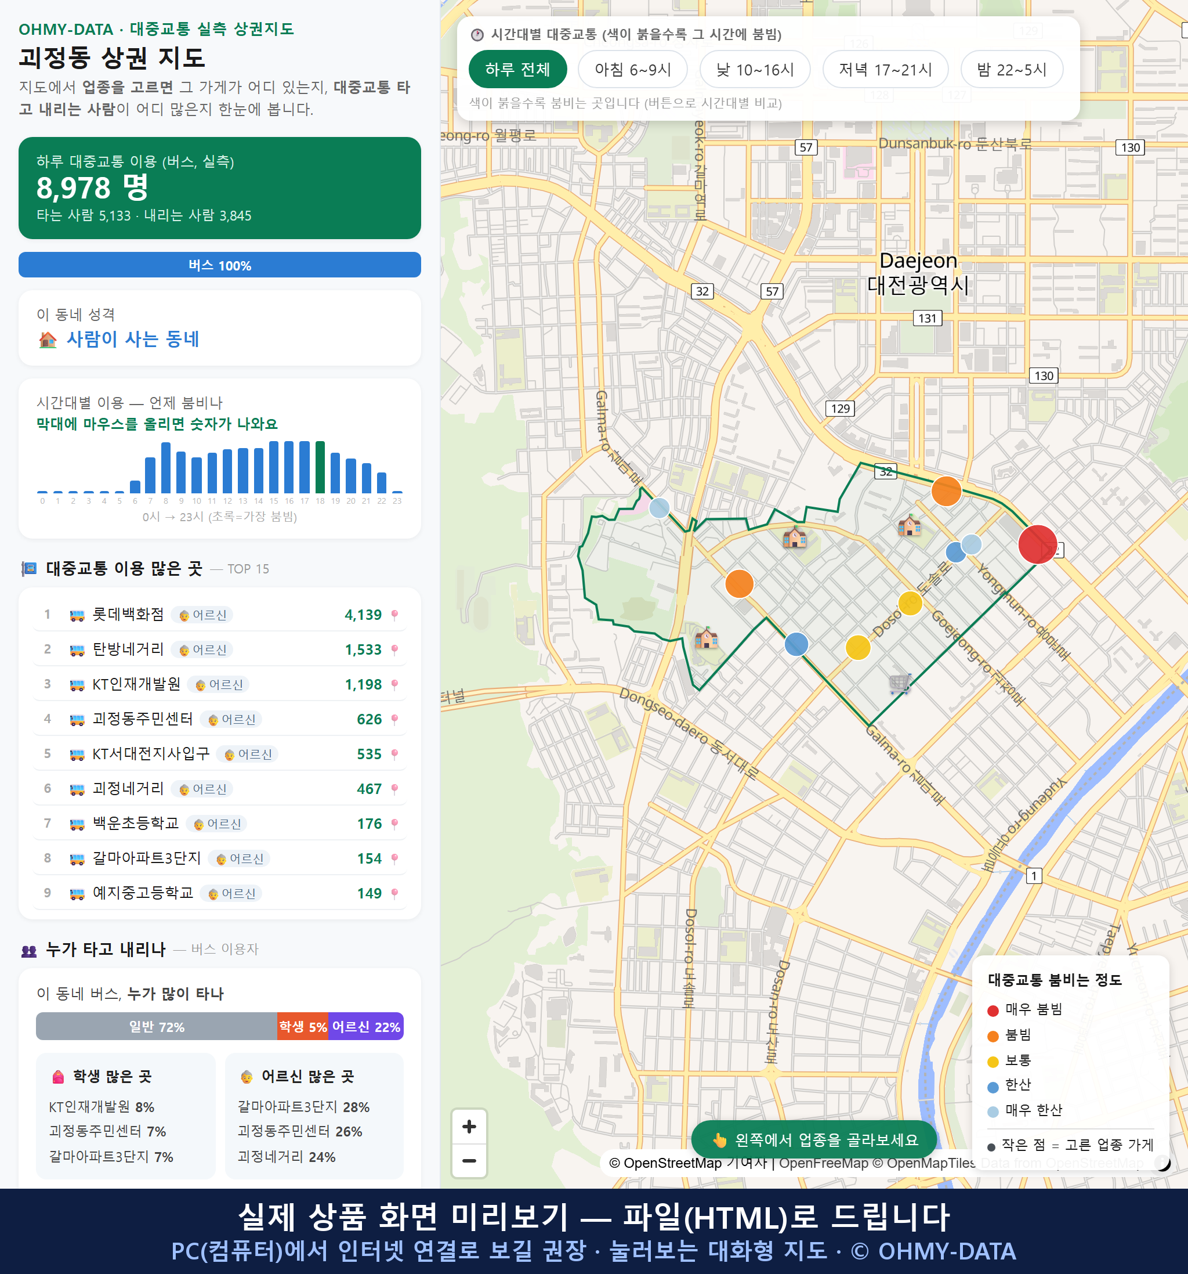This screenshot has width=1188, height=1274.
Task: Click the lower yellow stop marker
Action: (x=857, y=647)
